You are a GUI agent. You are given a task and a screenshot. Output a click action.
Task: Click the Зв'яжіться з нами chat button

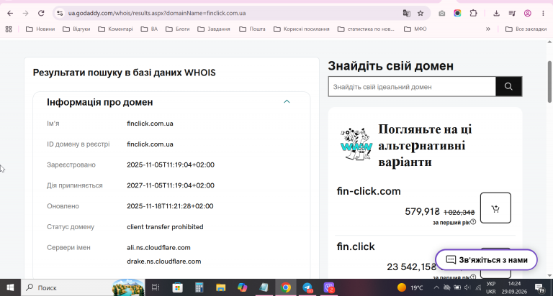(x=486, y=260)
